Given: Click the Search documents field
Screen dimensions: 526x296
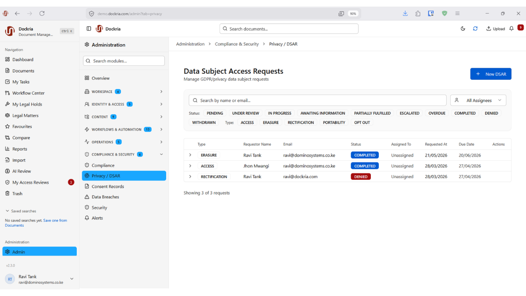Looking at the screenshot, I should (x=289, y=29).
